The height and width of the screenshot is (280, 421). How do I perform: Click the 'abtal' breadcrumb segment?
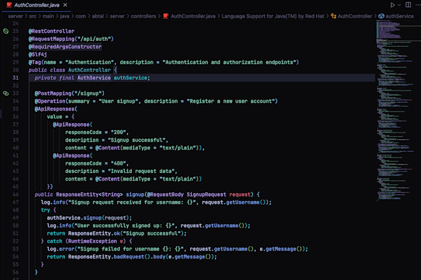pos(98,16)
